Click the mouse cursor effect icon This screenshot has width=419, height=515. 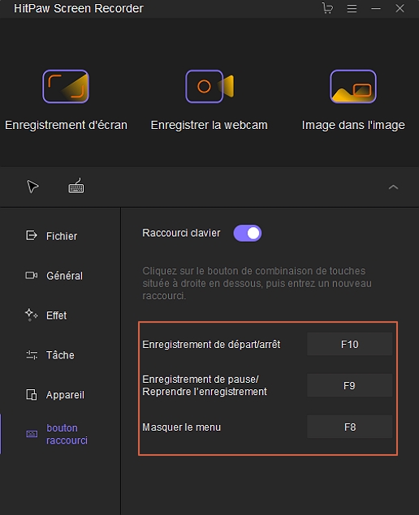point(32,187)
